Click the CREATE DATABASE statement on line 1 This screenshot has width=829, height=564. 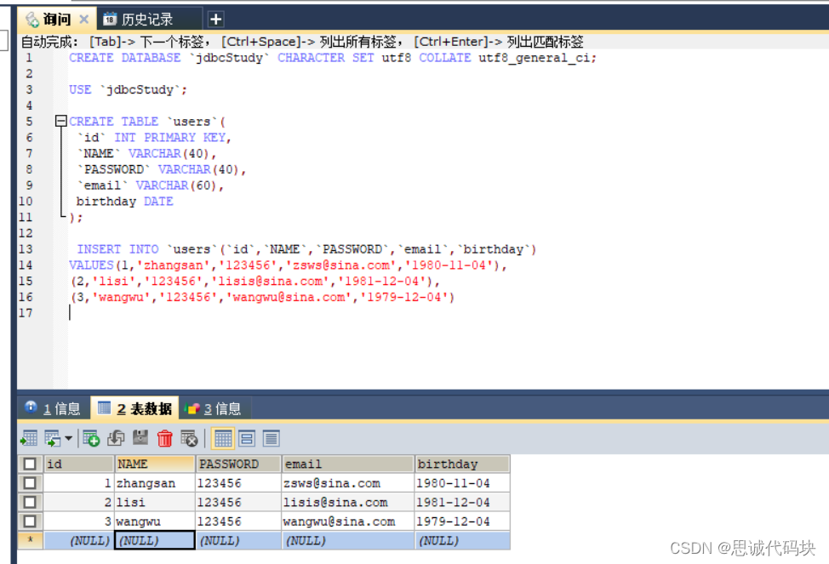point(333,58)
